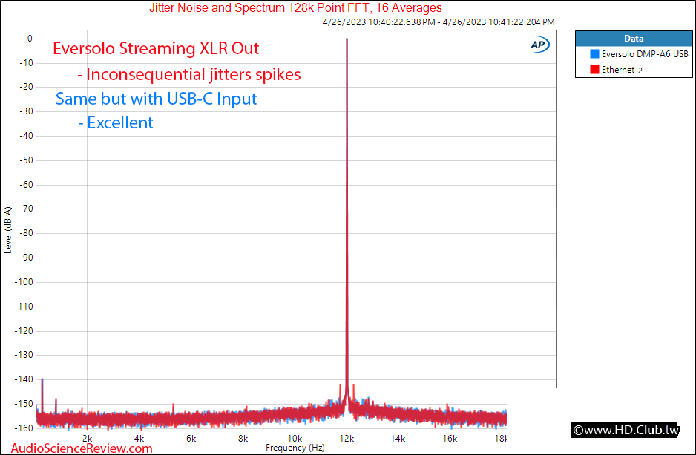Image resolution: width=696 pixels, height=455 pixels.
Task: Click the Frequency (Hz) axis label
Action: (x=295, y=448)
